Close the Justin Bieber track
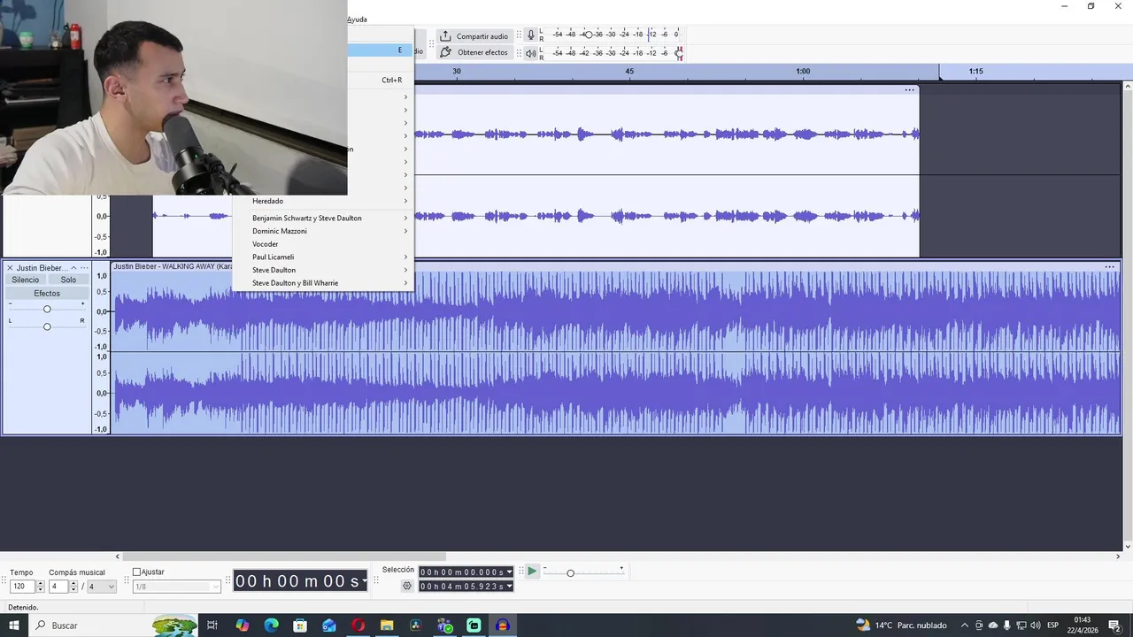The height and width of the screenshot is (637, 1133). tap(11, 268)
